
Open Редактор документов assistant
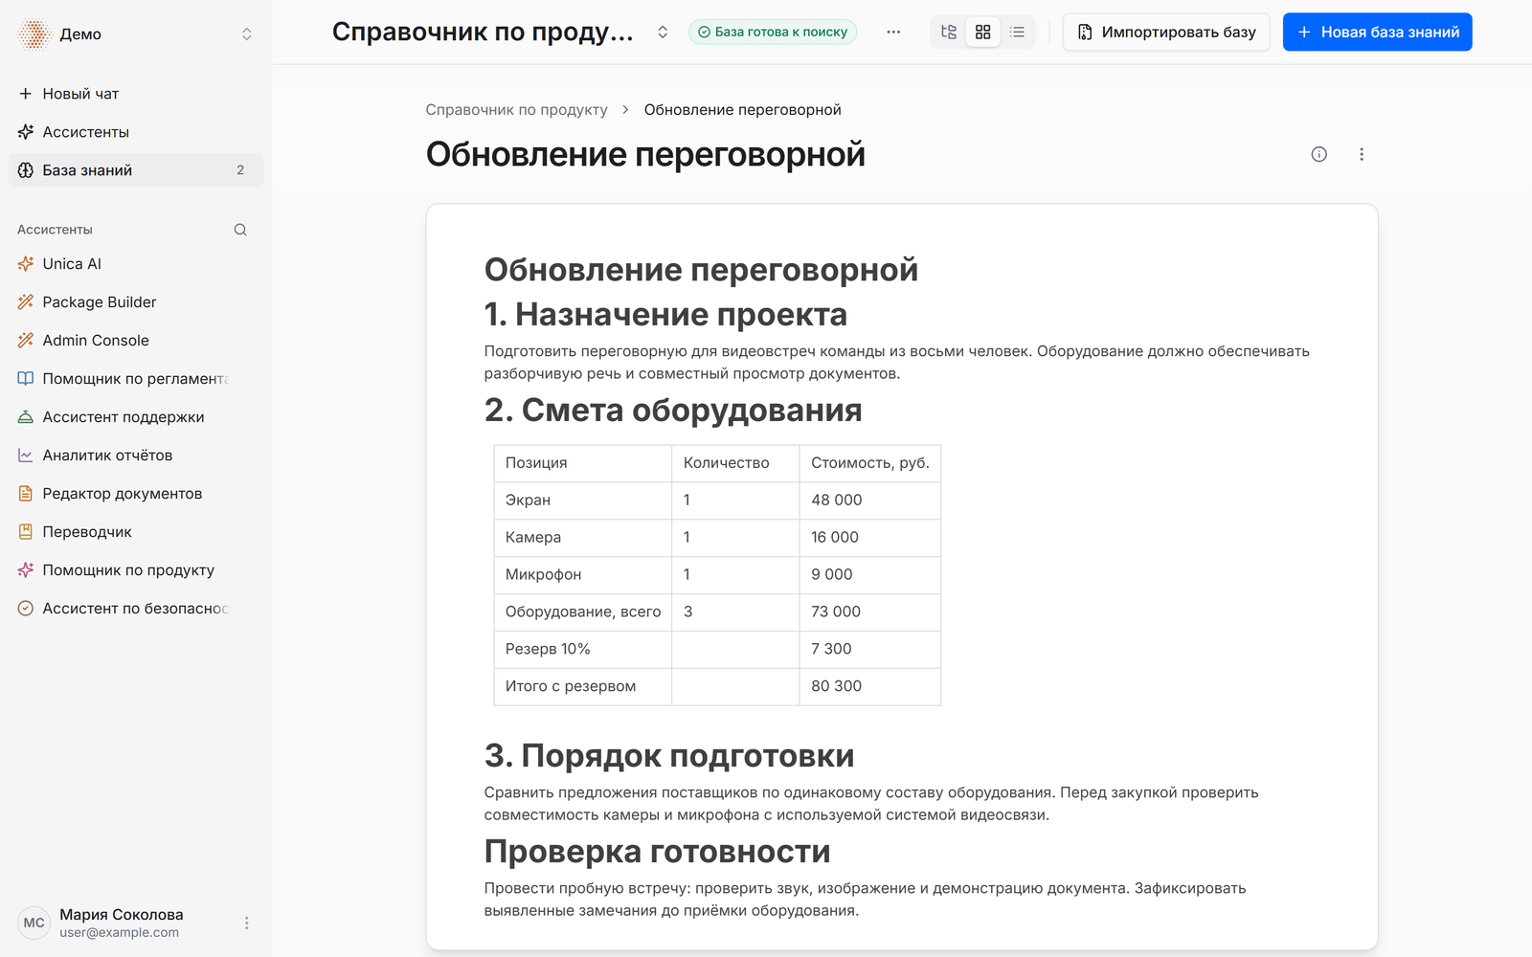(x=136, y=494)
